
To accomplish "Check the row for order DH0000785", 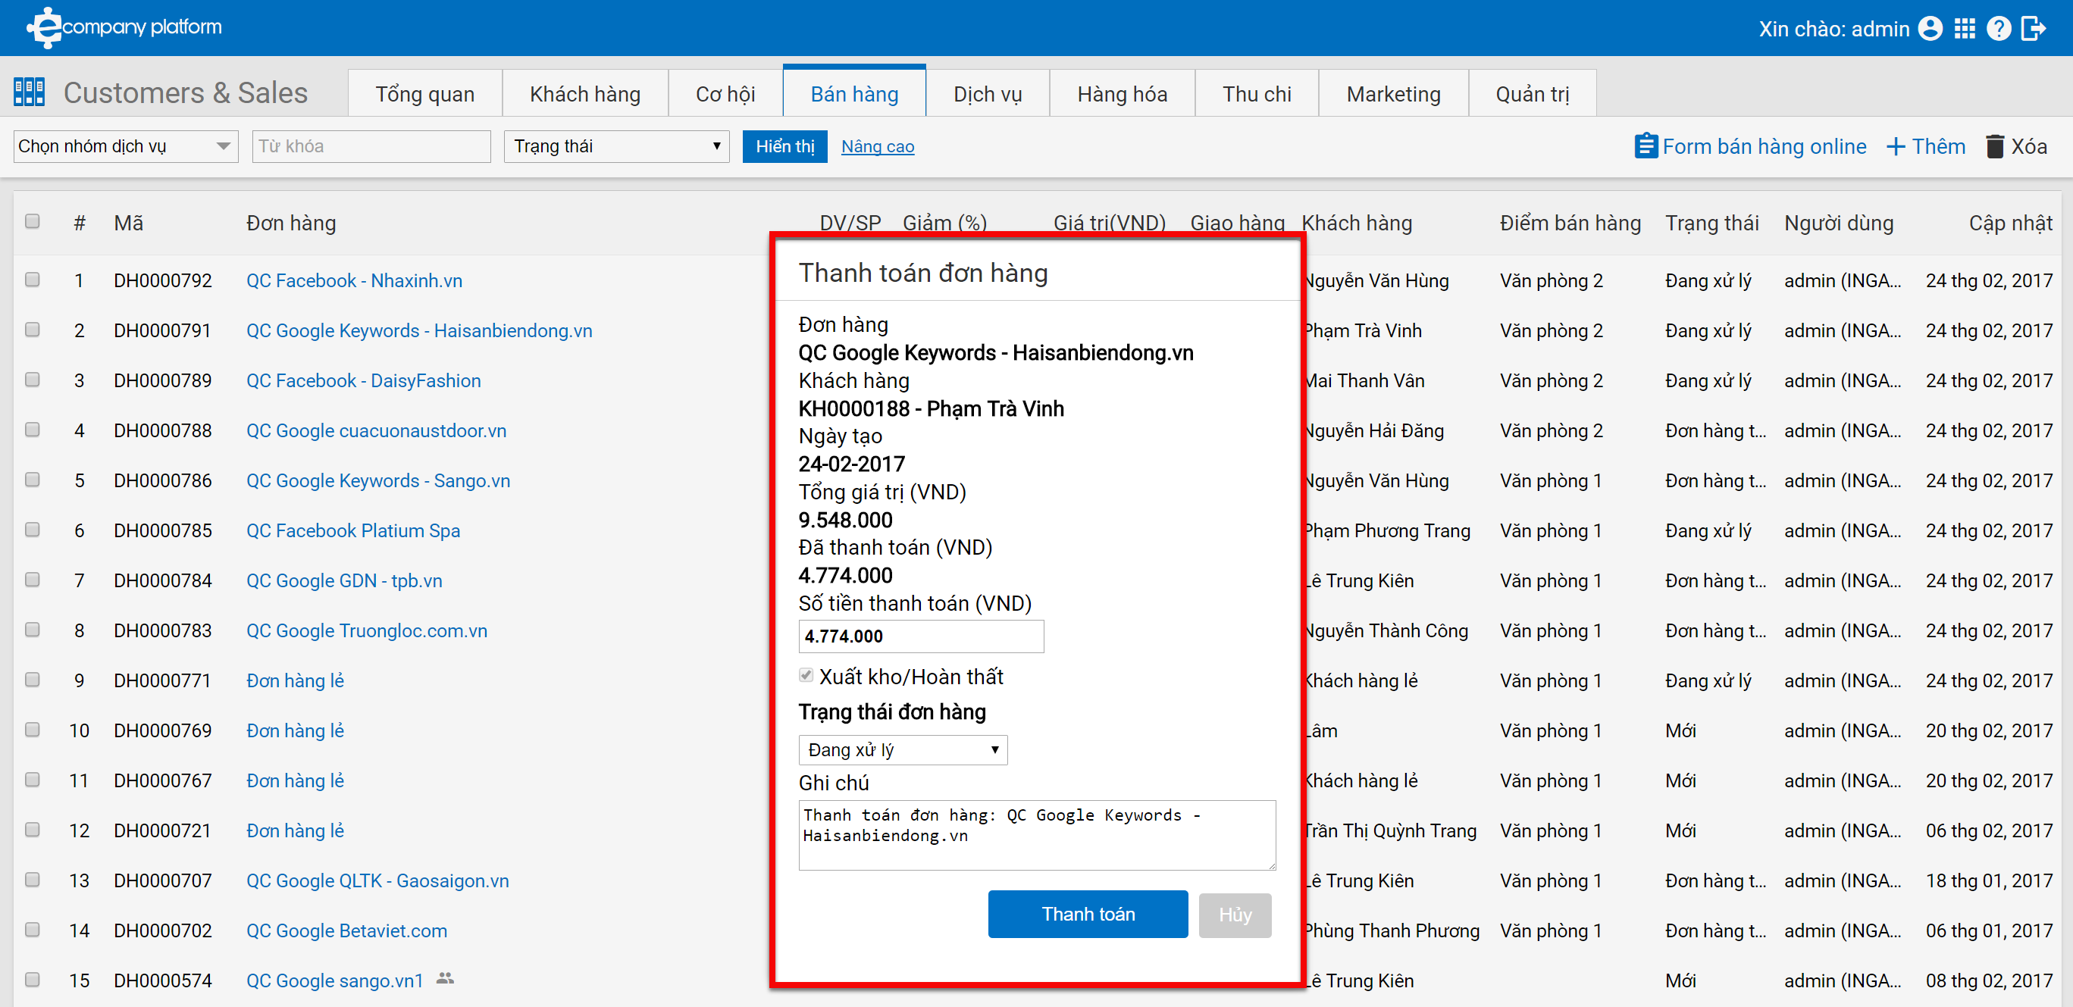I will 32,529.
